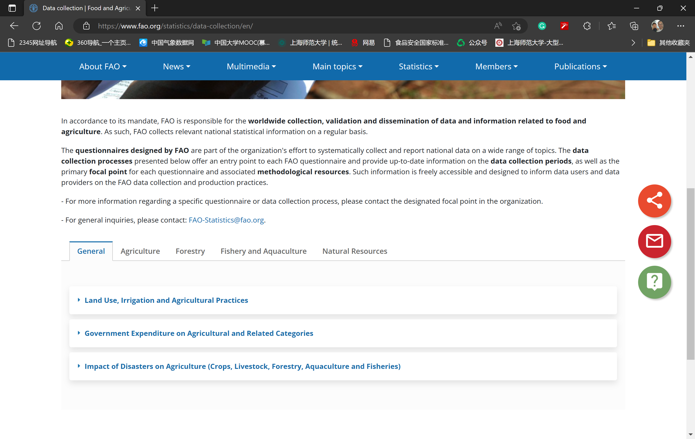Image resolution: width=695 pixels, height=439 pixels.
Task: Open the green help question button
Action: [654, 282]
